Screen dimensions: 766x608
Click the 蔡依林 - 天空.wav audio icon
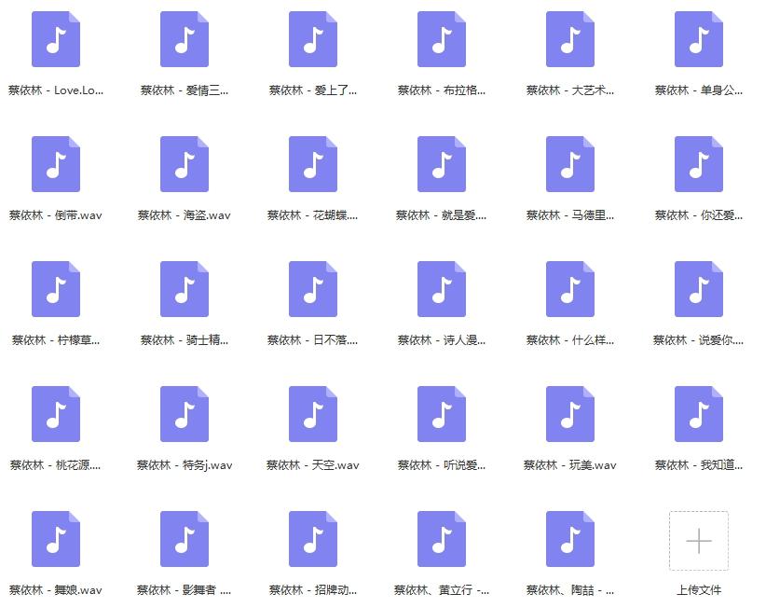(x=313, y=414)
